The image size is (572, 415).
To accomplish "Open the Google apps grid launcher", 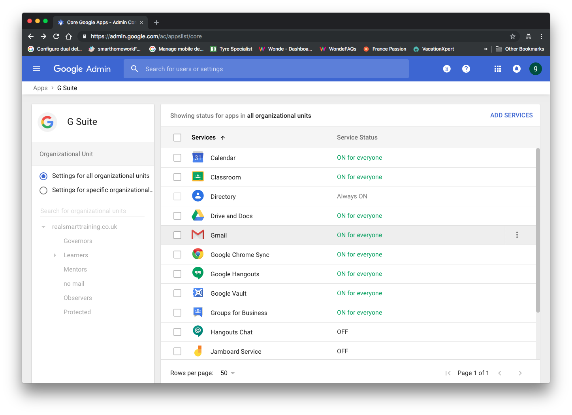I will pos(498,69).
